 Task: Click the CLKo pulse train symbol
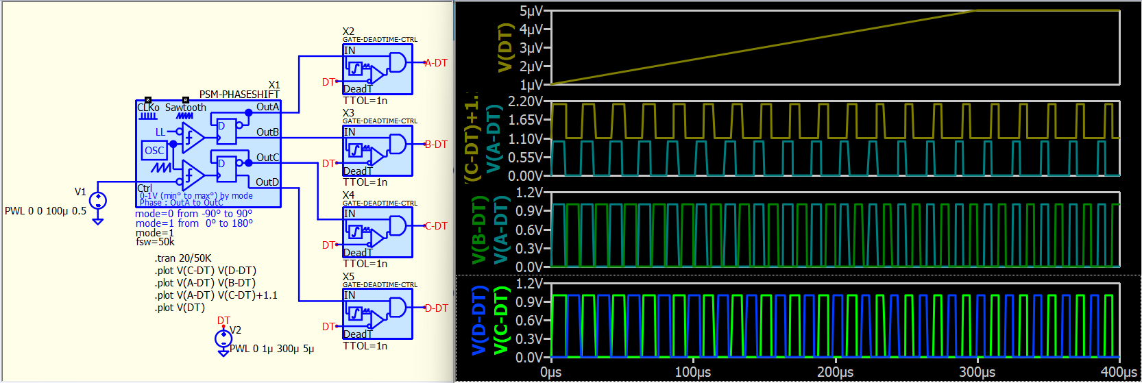pyautogui.click(x=148, y=116)
